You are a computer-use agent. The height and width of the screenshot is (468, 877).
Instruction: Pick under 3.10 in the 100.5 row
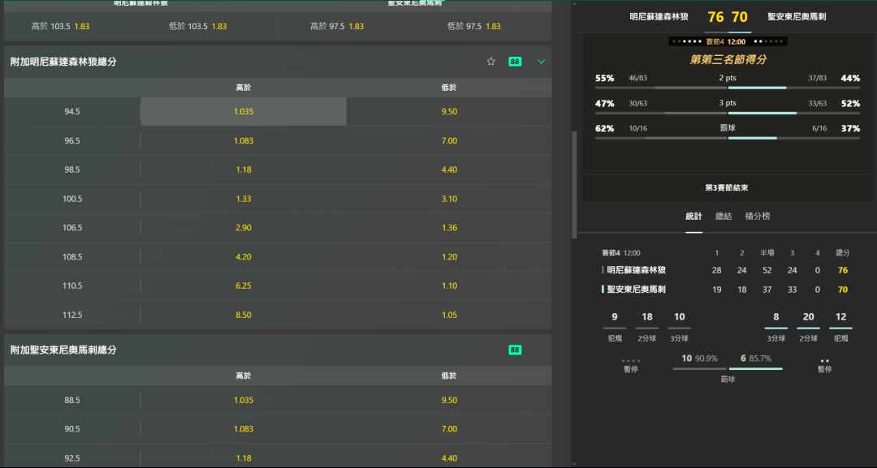point(449,199)
